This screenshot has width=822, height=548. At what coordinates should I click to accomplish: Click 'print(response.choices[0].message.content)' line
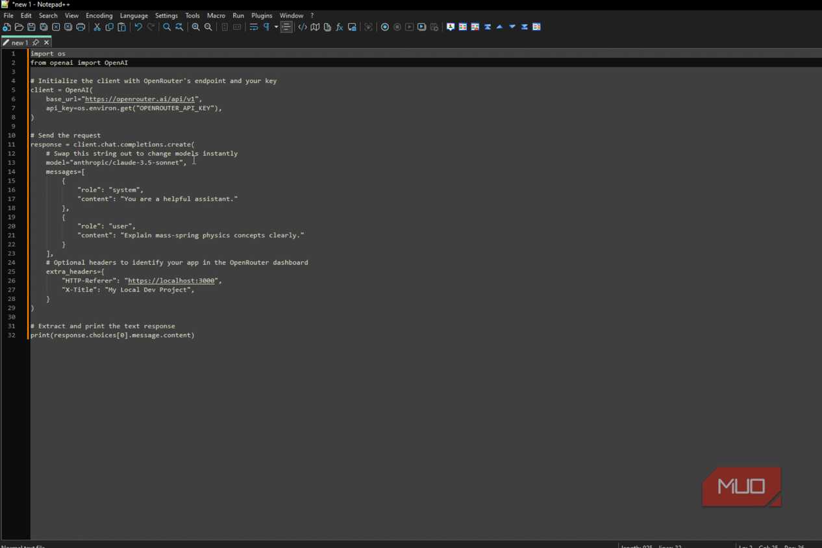click(112, 336)
